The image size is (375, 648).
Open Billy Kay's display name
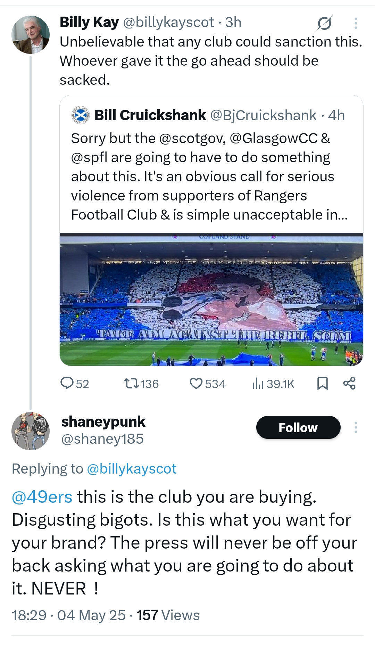[x=89, y=22]
